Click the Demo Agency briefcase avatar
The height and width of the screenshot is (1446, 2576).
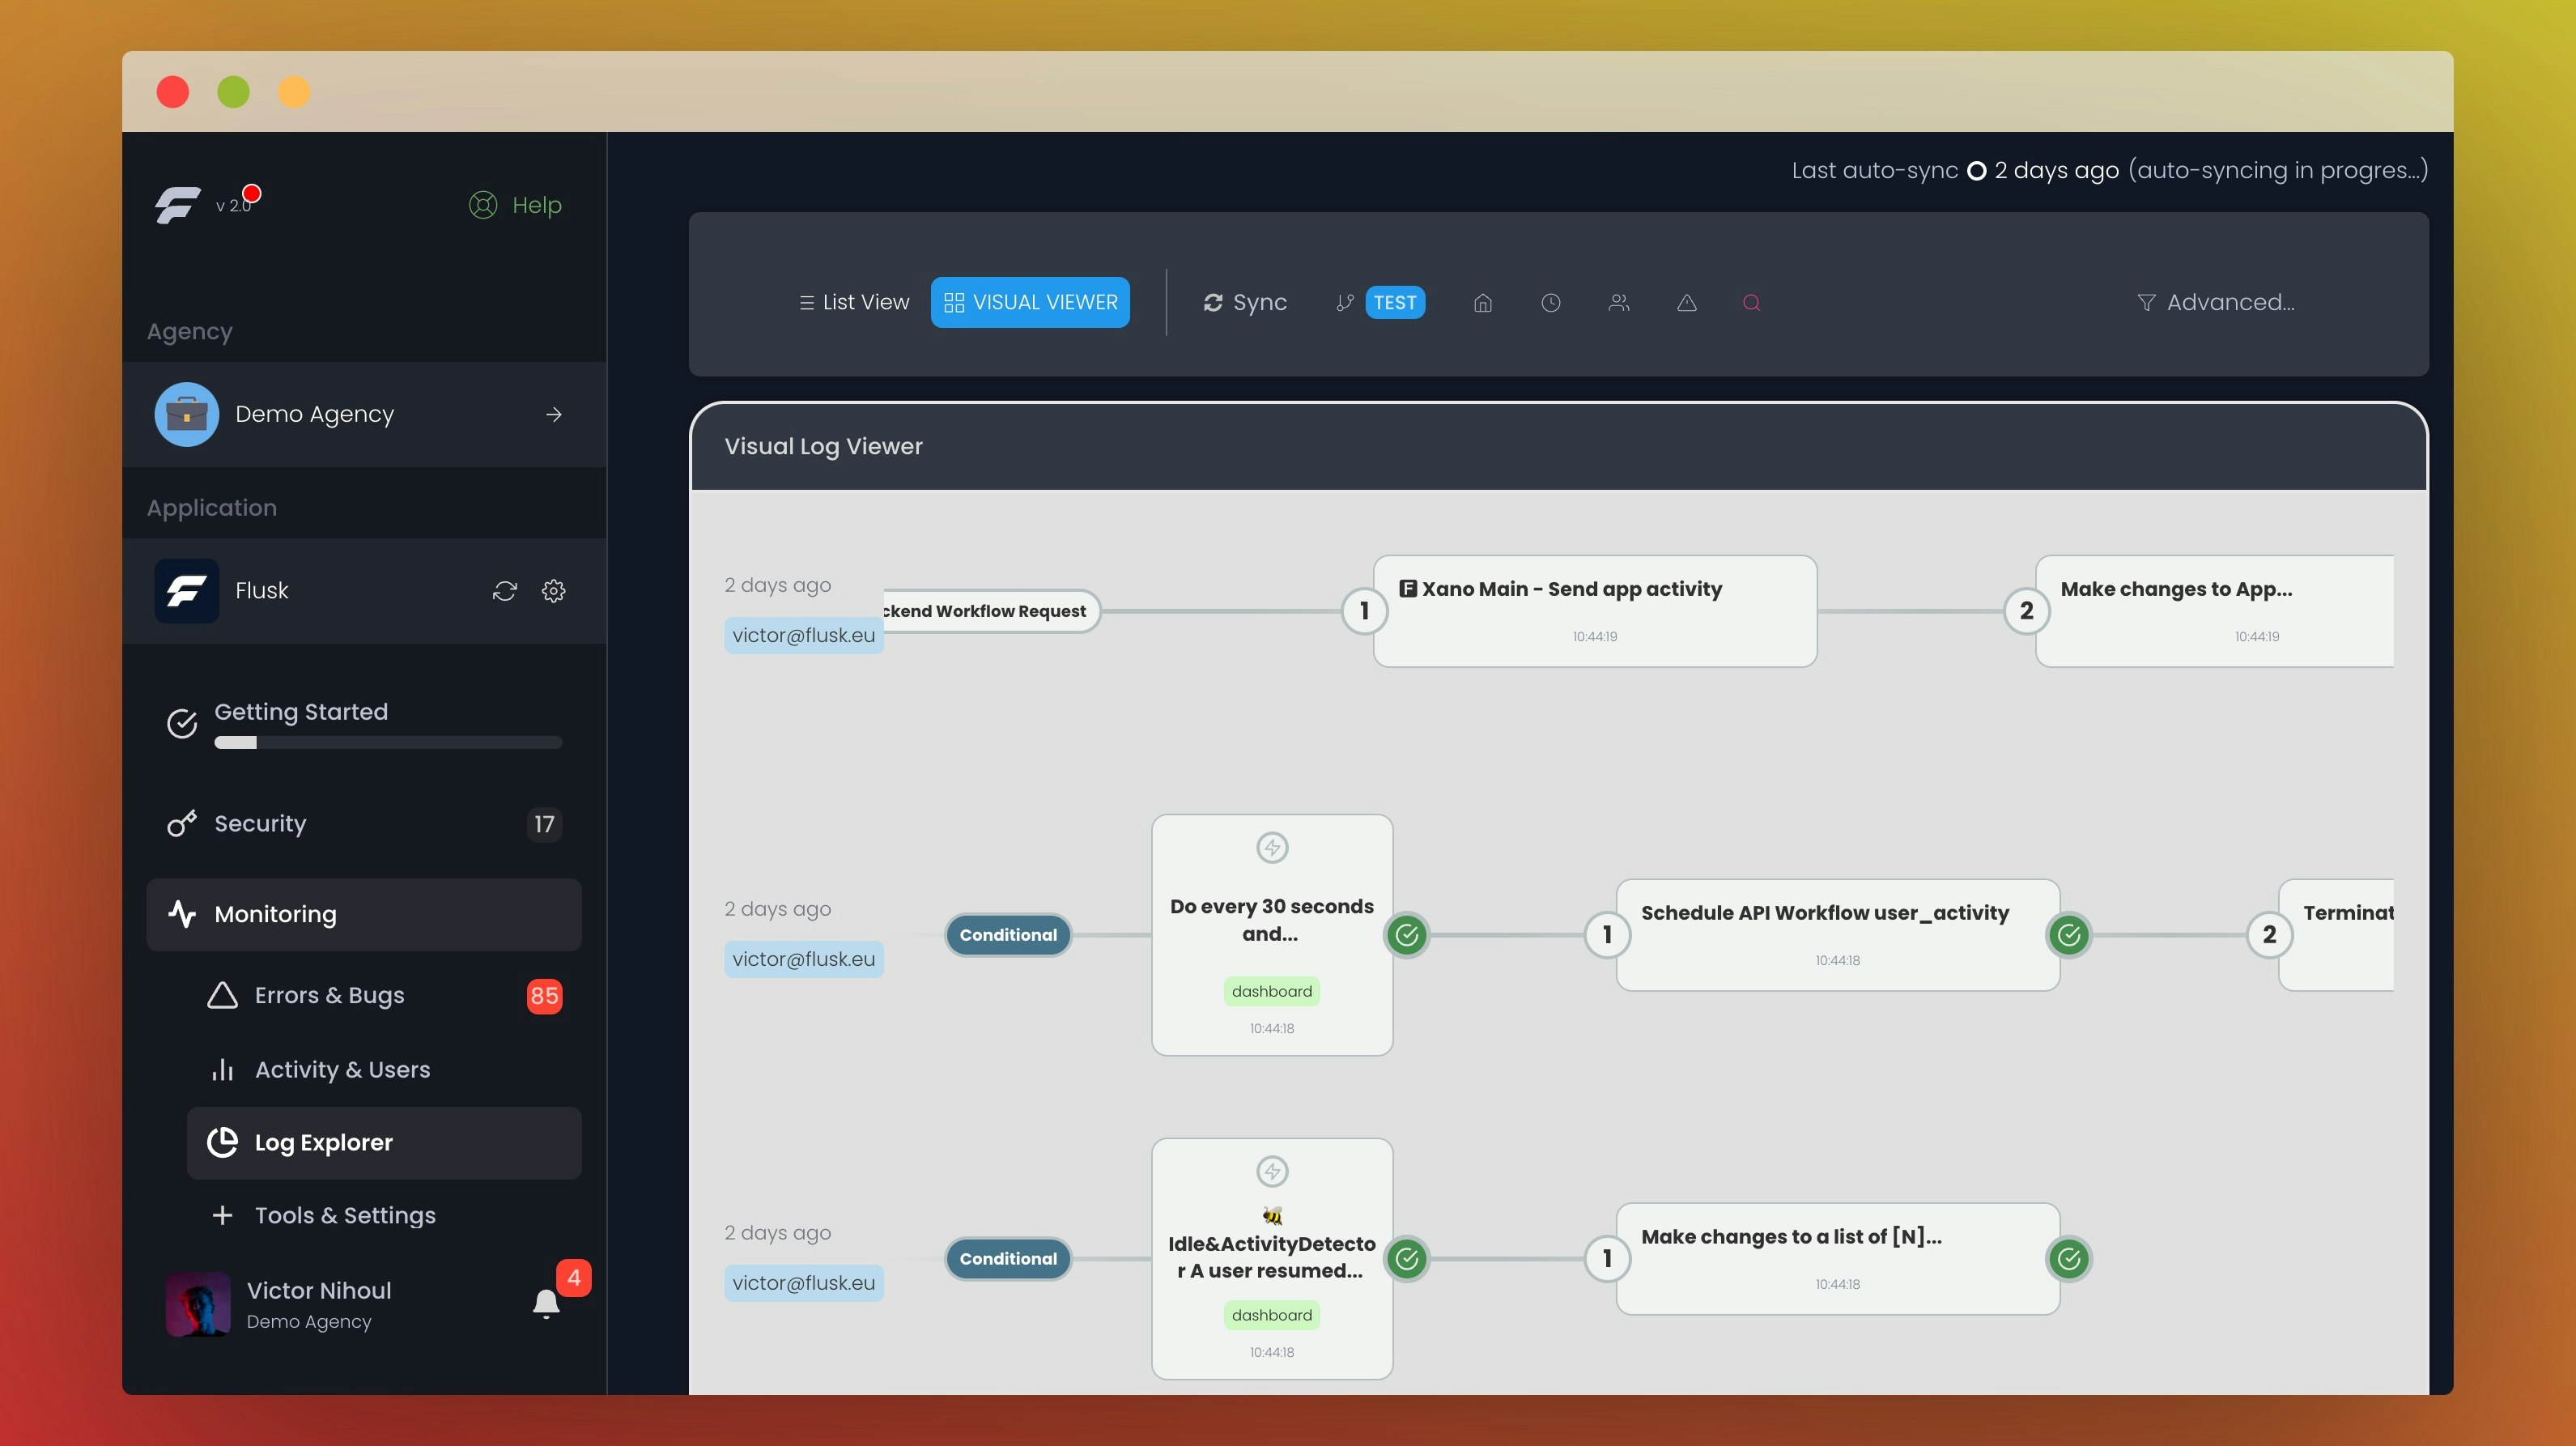click(x=187, y=414)
